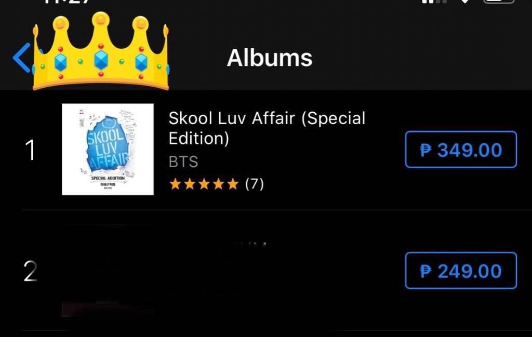Select chart rank number 1
Screen dimensions: 532x337
30,150
